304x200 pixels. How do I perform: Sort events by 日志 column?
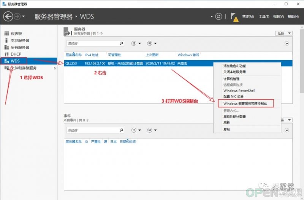tap(113, 142)
